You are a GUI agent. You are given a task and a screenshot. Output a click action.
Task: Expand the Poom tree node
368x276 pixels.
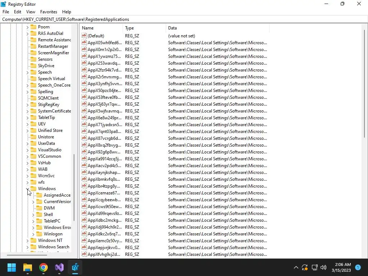27,27
